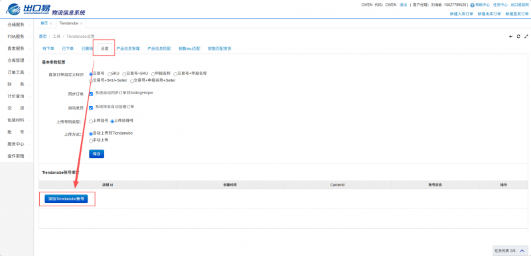Expand the 订单工具 sidebar menu

[x=17, y=72]
